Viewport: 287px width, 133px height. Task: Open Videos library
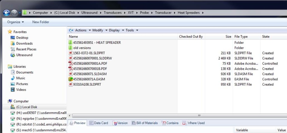pos(21,90)
